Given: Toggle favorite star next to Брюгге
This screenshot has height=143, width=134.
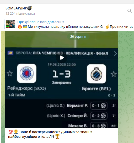Looking at the screenshot, I should pos(114,74).
